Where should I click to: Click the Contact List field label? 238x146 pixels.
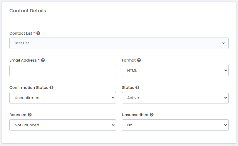pos(21,33)
